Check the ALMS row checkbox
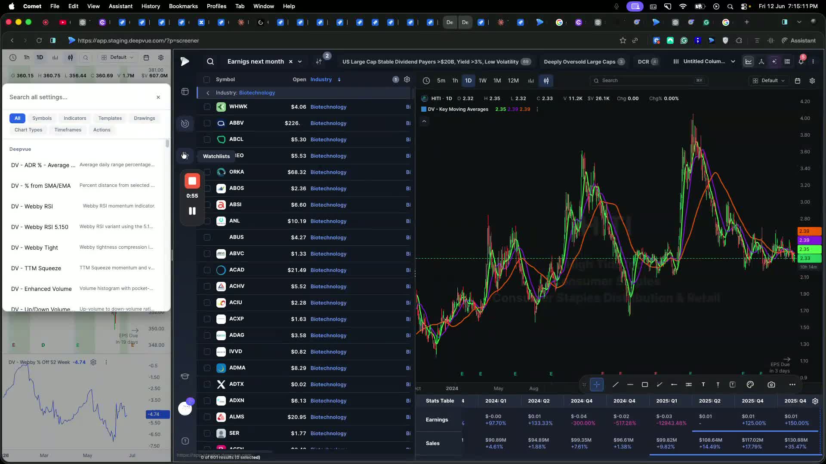The height and width of the screenshot is (464, 826). pos(207,417)
